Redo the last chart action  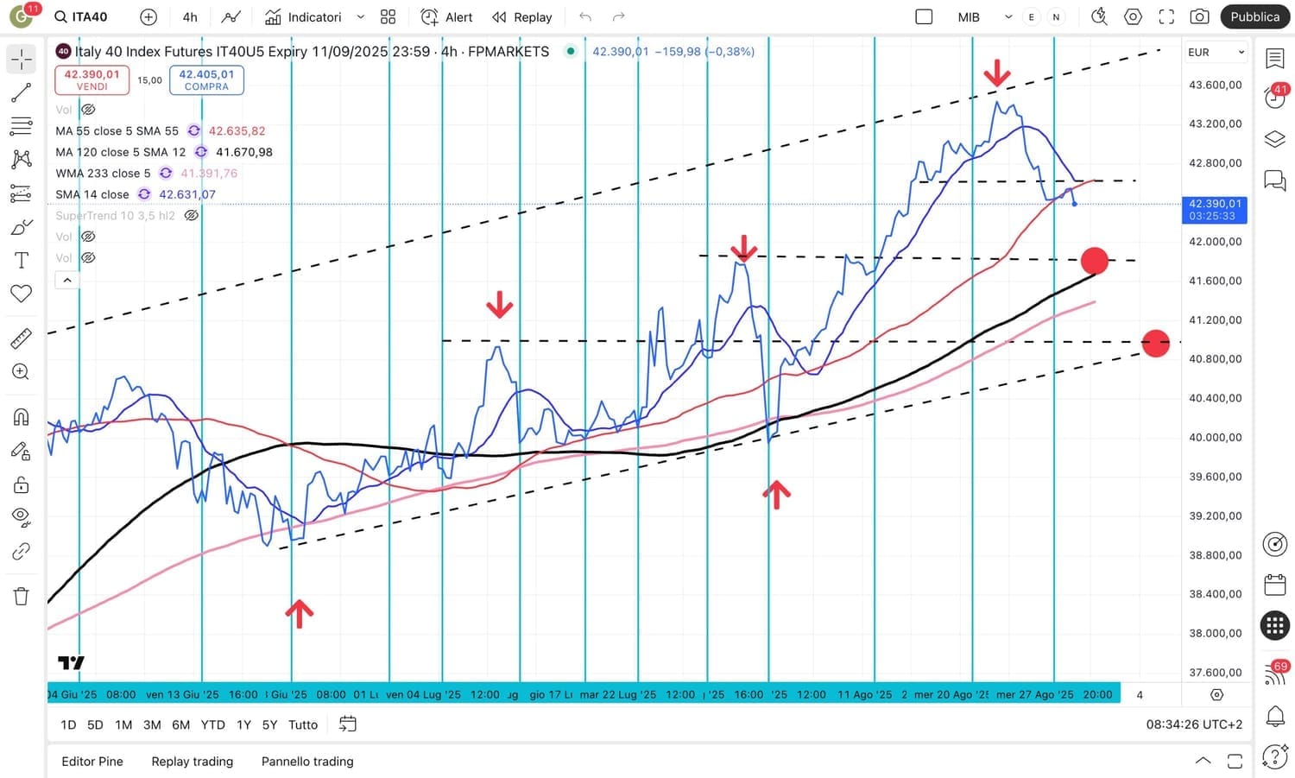pyautogui.click(x=618, y=16)
